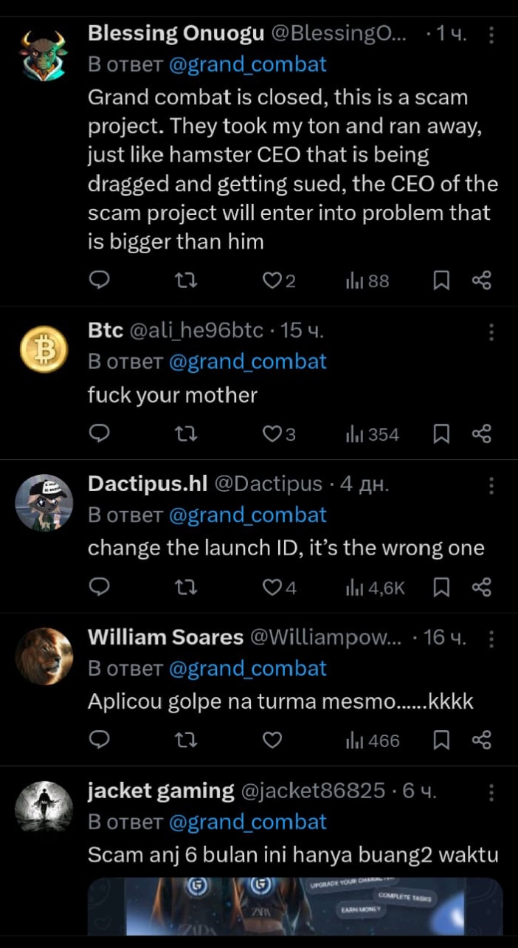Share Dactipus.hl's reply
Viewport: 518px width, 948px height.
pos(481,588)
